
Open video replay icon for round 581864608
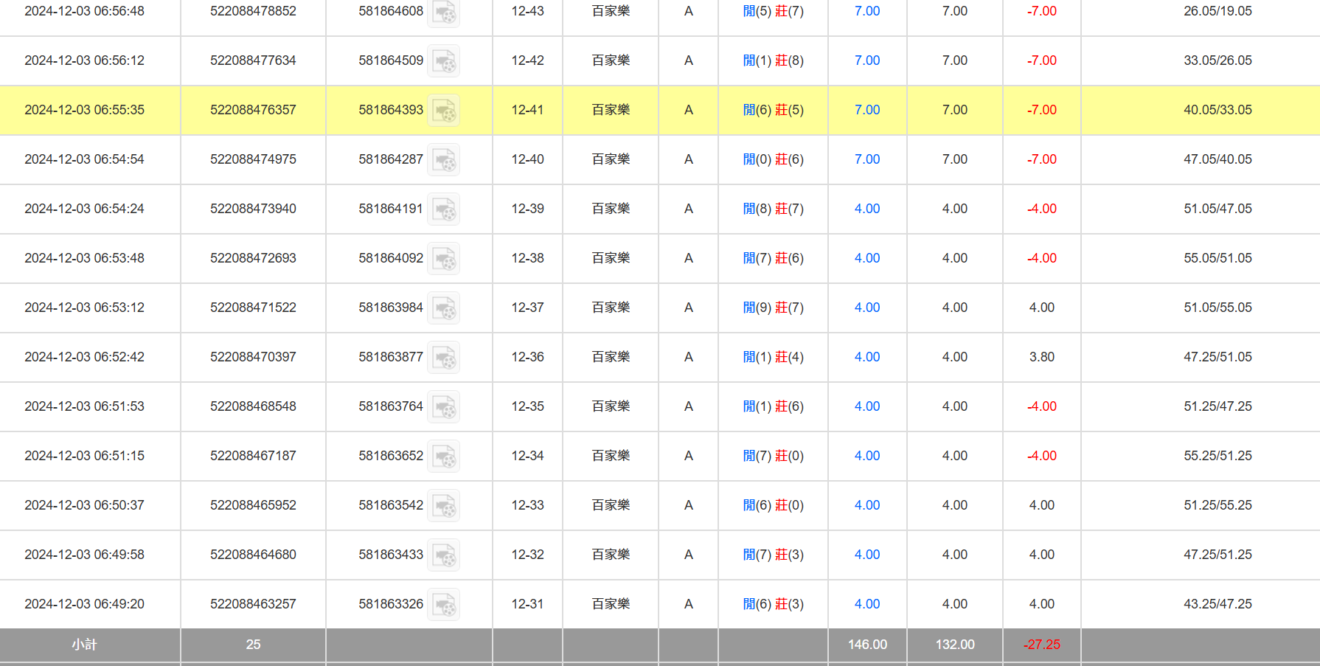tap(444, 13)
